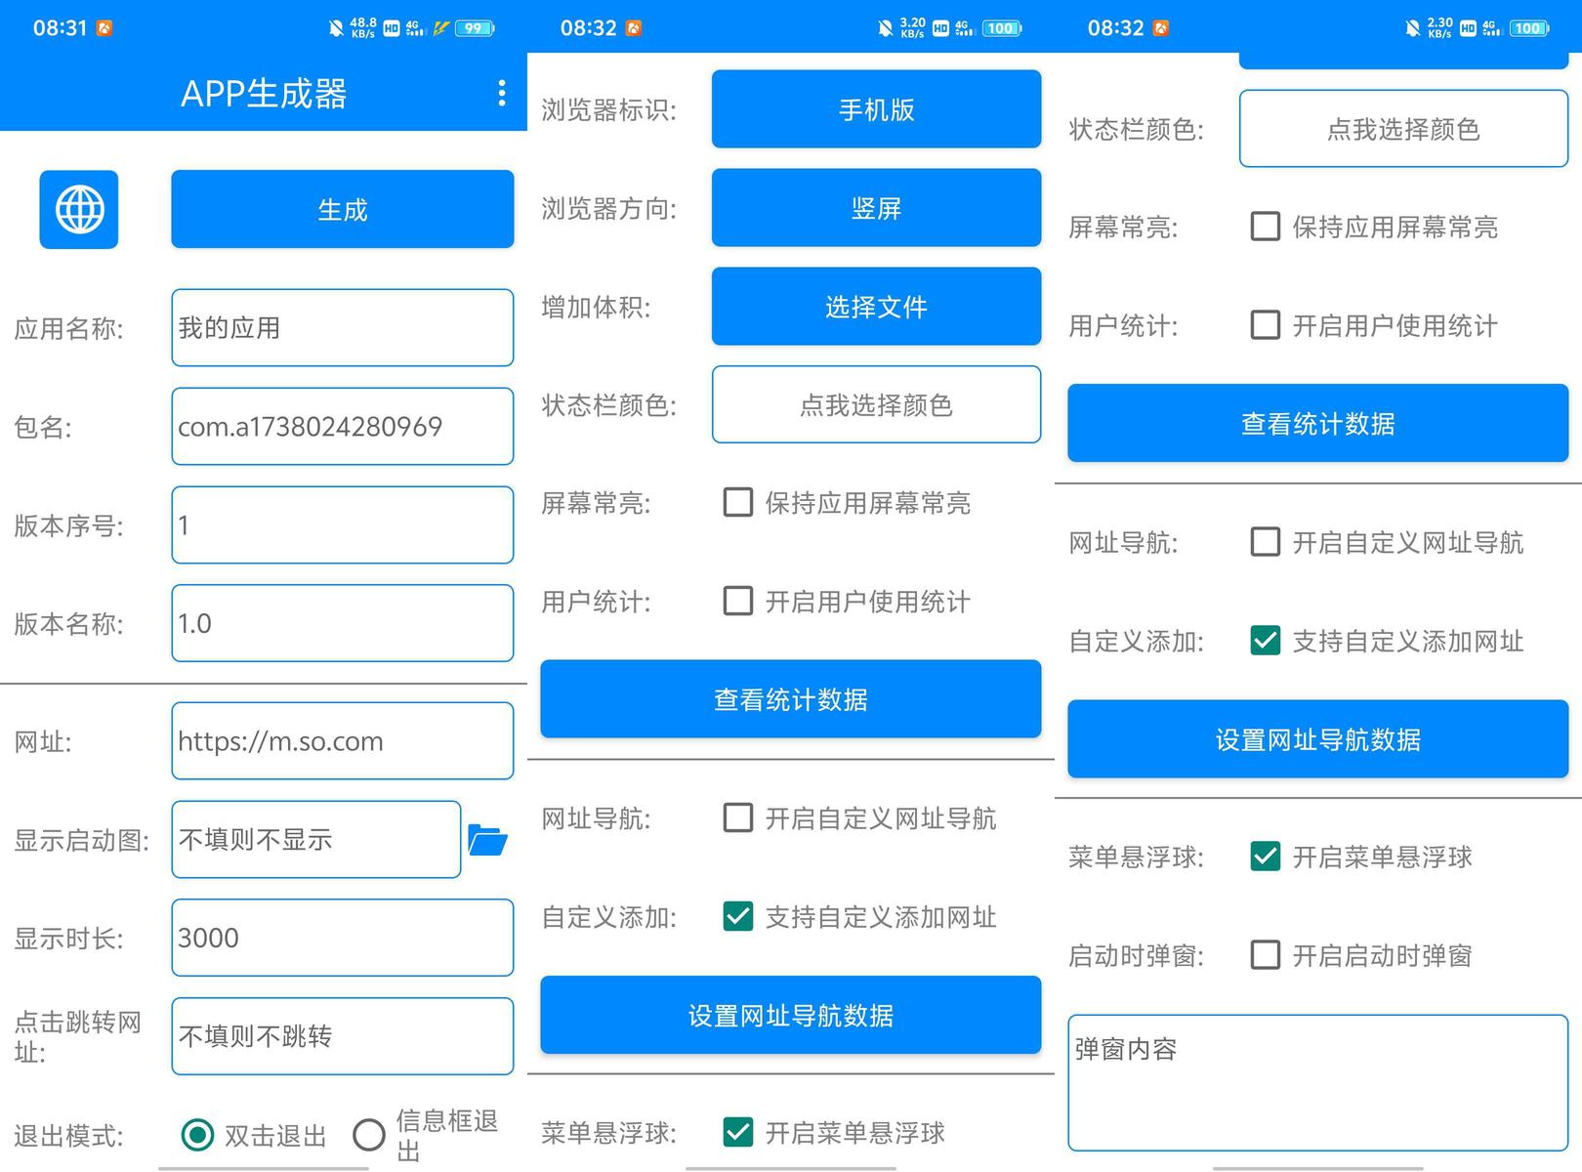The height and width of the screenshot is (1172, 1582).
Task: Tap the globe app icon button
Action: 79,209
